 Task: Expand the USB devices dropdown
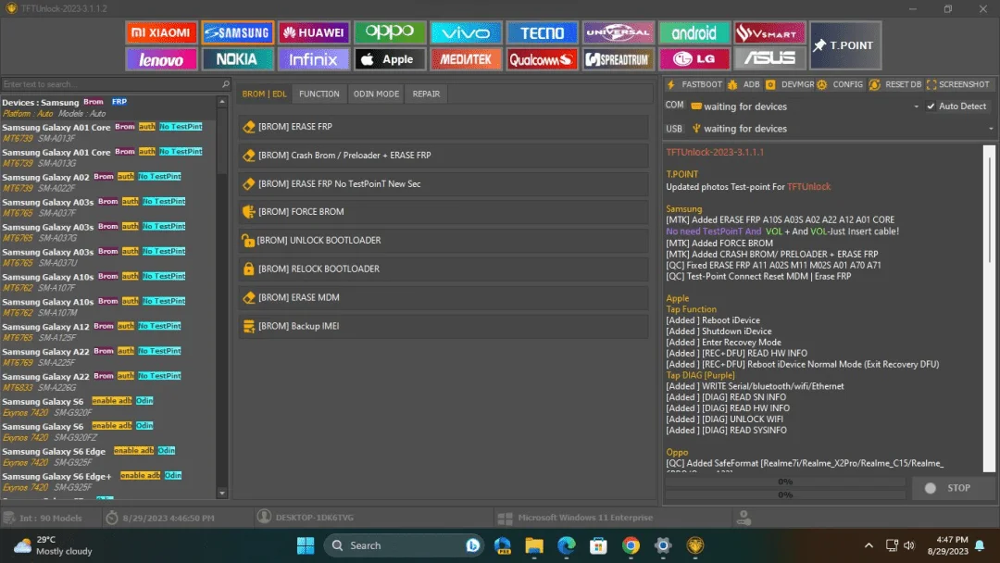[x=991, y=129]
